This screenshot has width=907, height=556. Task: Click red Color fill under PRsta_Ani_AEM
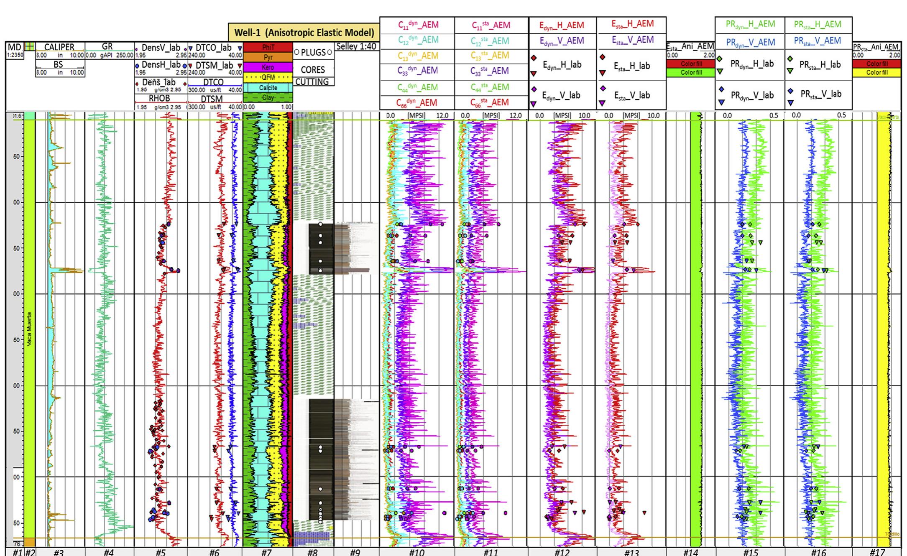point(877,64)
